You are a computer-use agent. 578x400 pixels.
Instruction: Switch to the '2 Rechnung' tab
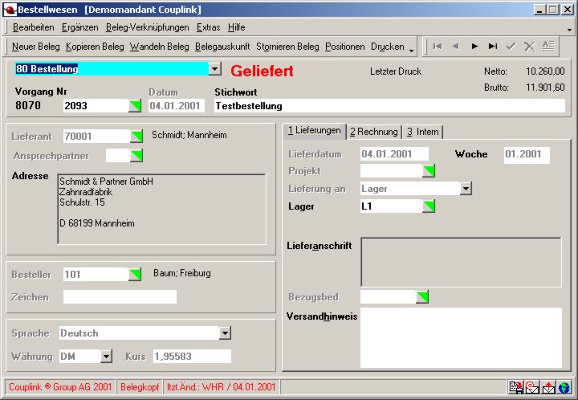tap(373, 132)
